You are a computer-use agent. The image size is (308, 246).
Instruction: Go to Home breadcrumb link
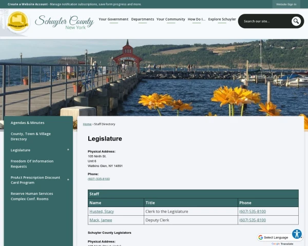87,124
